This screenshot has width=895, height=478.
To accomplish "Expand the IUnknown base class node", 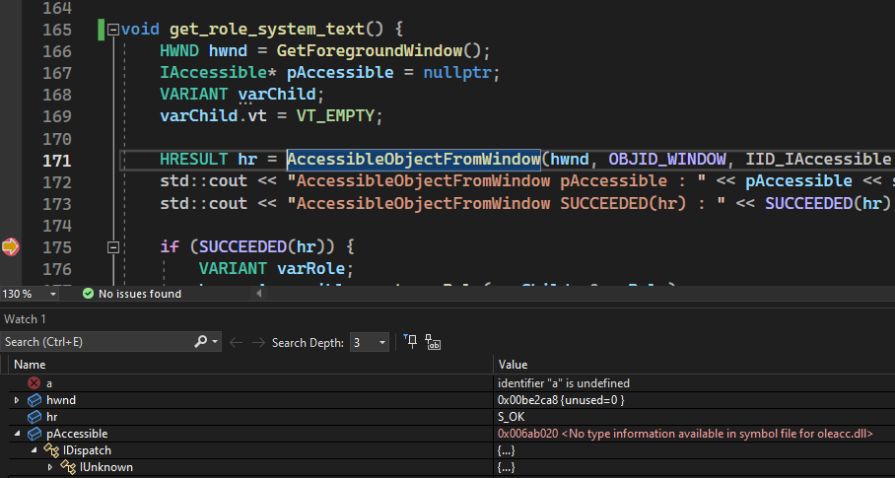I will (x=50, y=467).
